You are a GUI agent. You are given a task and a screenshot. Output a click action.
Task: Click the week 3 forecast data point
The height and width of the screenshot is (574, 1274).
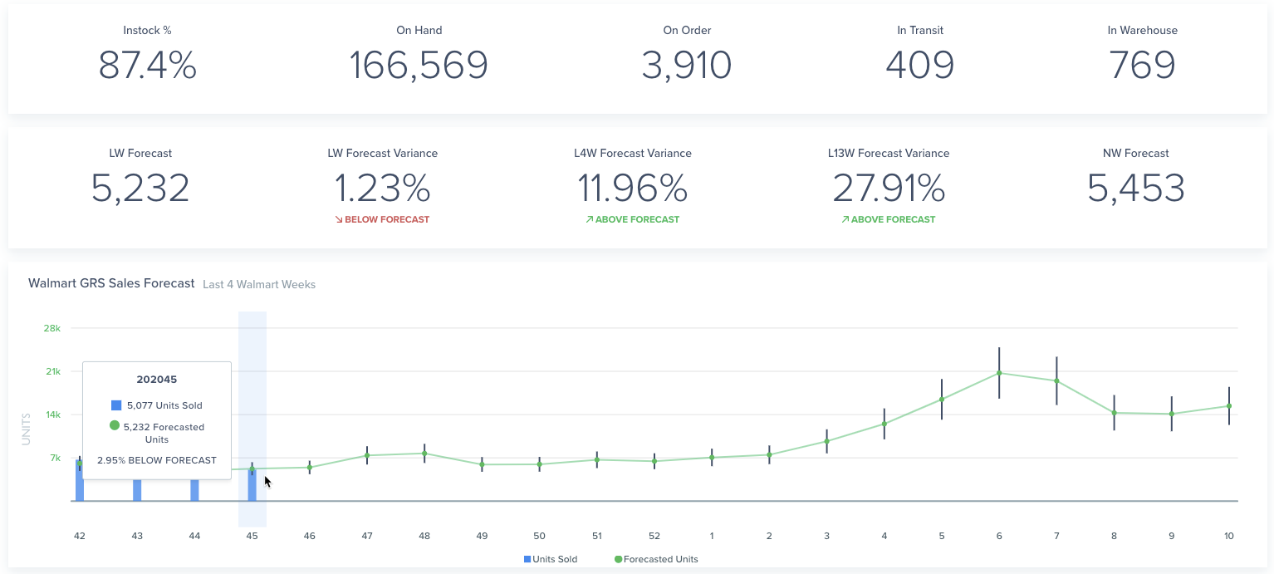(826, 441)
